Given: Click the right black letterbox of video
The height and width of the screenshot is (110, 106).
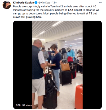Looking at the screenshot, I should (x=92, y=65).
